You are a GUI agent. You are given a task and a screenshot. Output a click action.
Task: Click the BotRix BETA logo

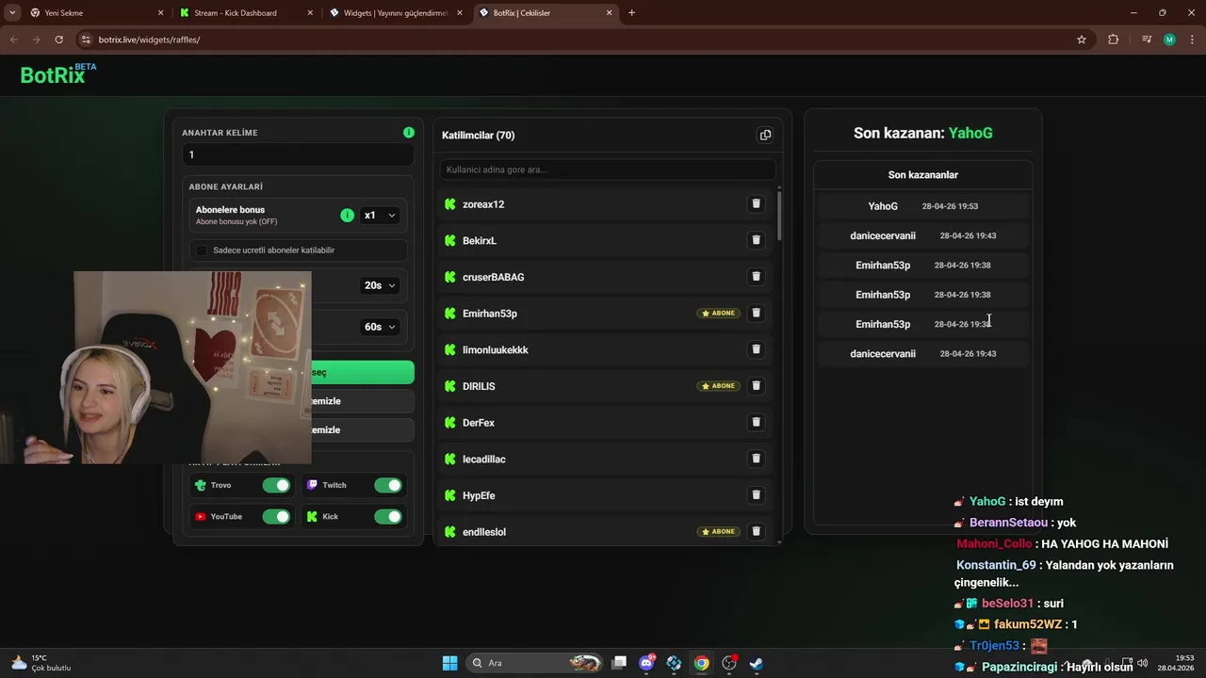[x=58, y=74]
